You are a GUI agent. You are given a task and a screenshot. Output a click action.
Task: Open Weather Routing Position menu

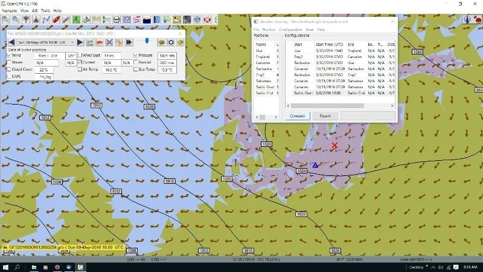point(269,30)
